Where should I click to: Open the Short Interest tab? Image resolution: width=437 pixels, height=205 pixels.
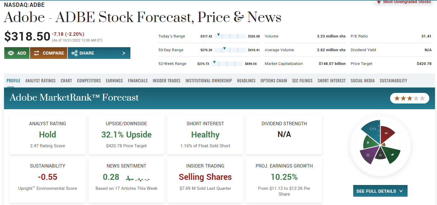click(331, 81)
